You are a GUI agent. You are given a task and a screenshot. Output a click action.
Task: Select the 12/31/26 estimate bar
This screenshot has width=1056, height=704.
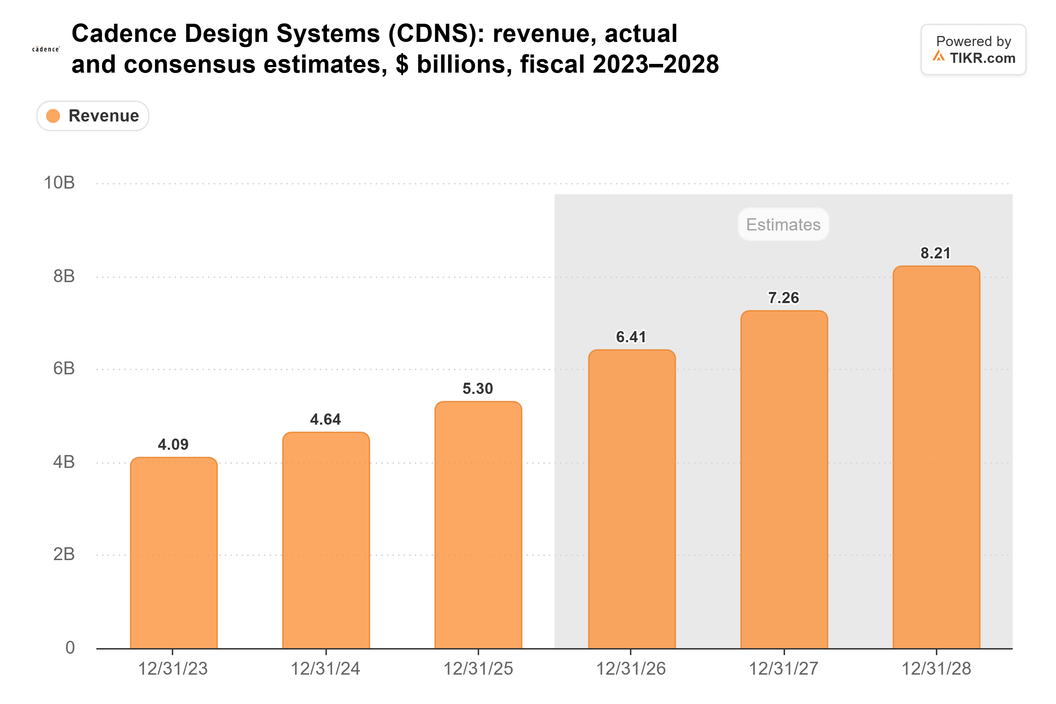[x=632, y=499]
